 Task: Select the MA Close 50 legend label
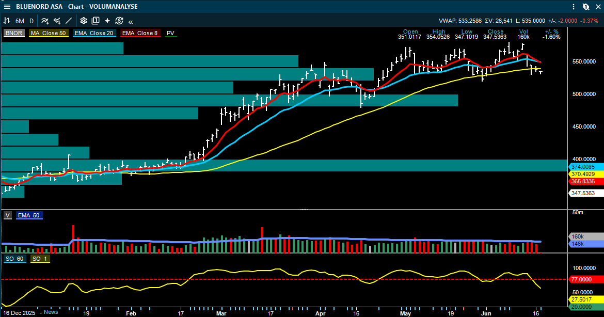click(49, 33)
